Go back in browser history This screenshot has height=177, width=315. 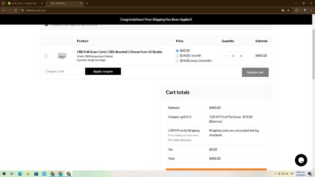(3, 10)
